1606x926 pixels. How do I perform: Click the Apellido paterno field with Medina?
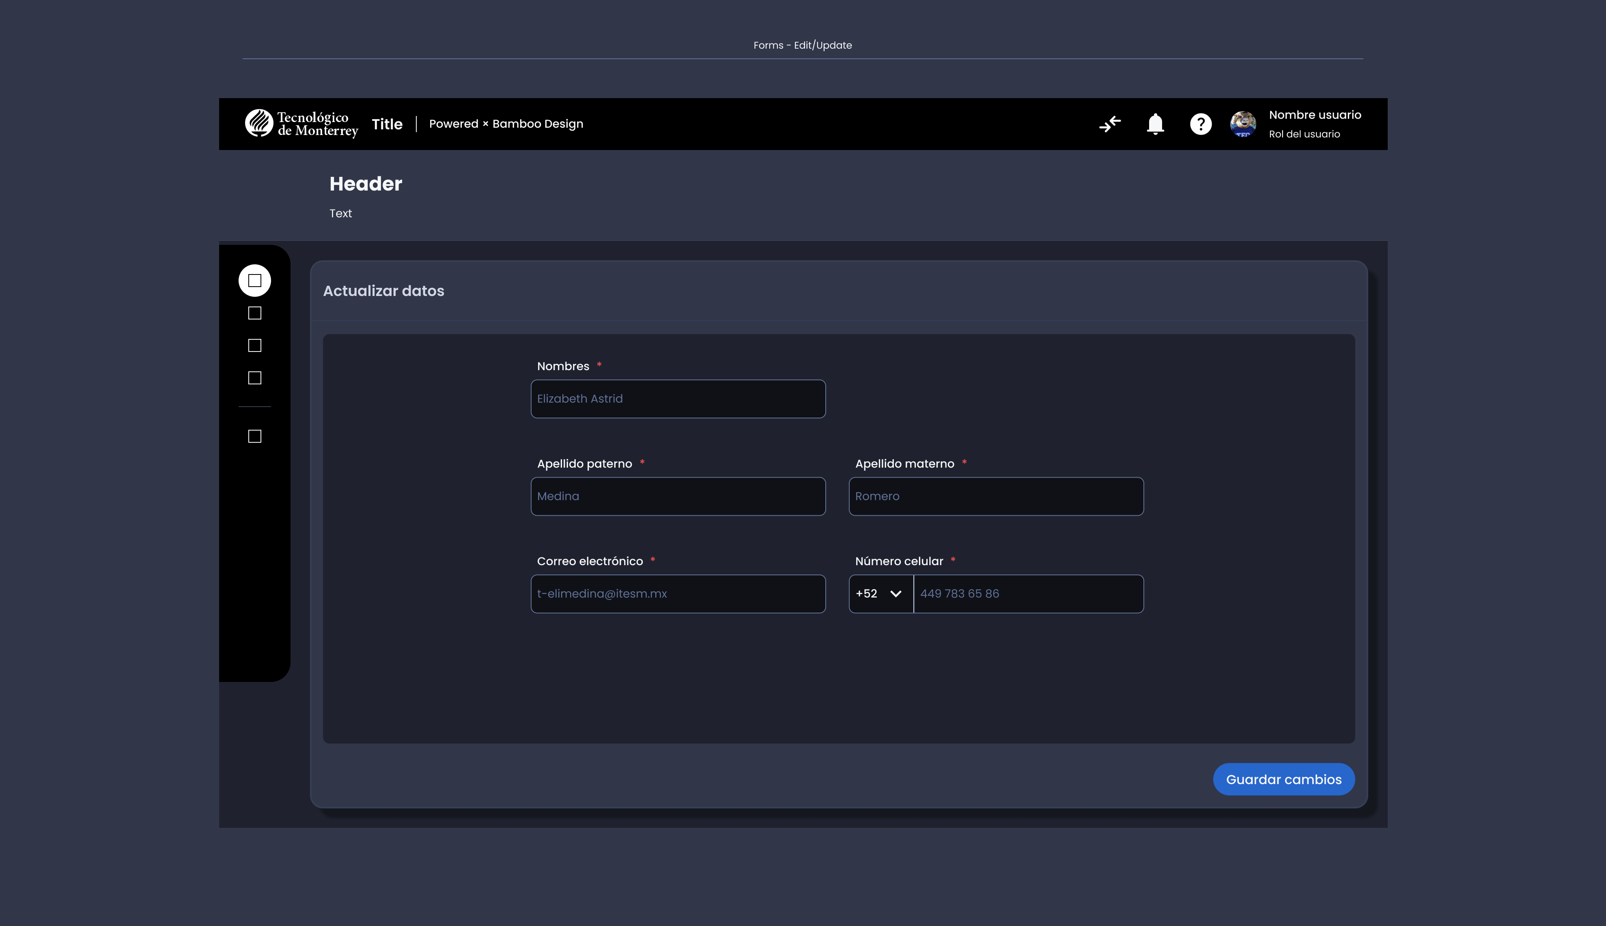coord(678,496)
